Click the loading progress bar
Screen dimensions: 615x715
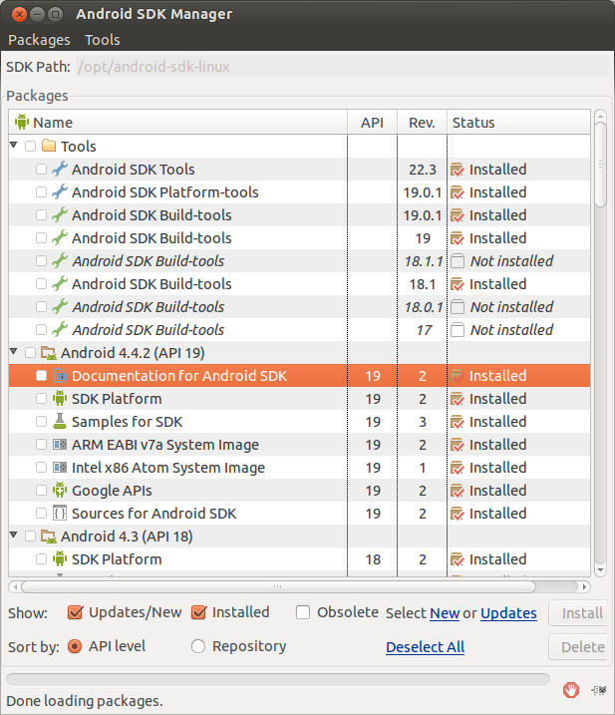pos(278,679)
